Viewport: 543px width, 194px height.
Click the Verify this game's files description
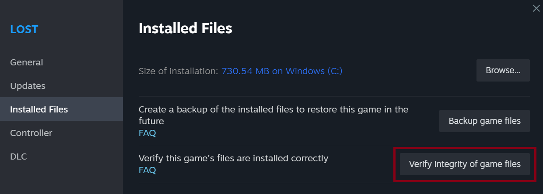233,158
